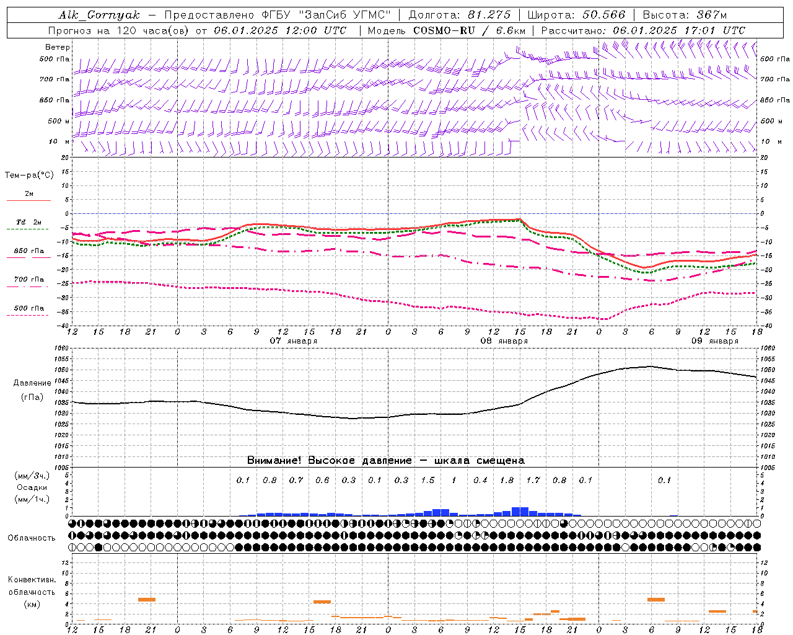
Task: Click the Осадки panel label
Action: click(x=32, y=487)
